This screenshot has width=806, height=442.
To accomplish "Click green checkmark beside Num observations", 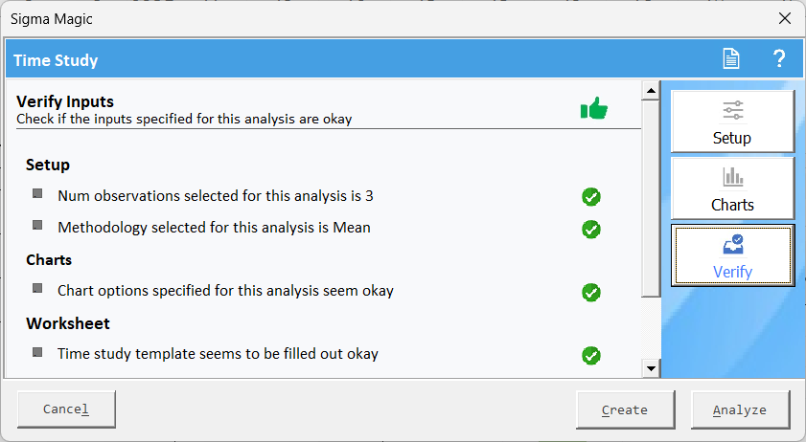I will pyautogui.click(x=591, y=197).
